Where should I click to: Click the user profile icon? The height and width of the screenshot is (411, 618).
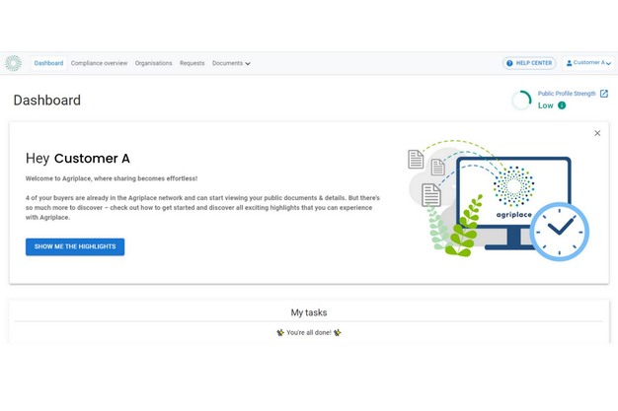570,63
